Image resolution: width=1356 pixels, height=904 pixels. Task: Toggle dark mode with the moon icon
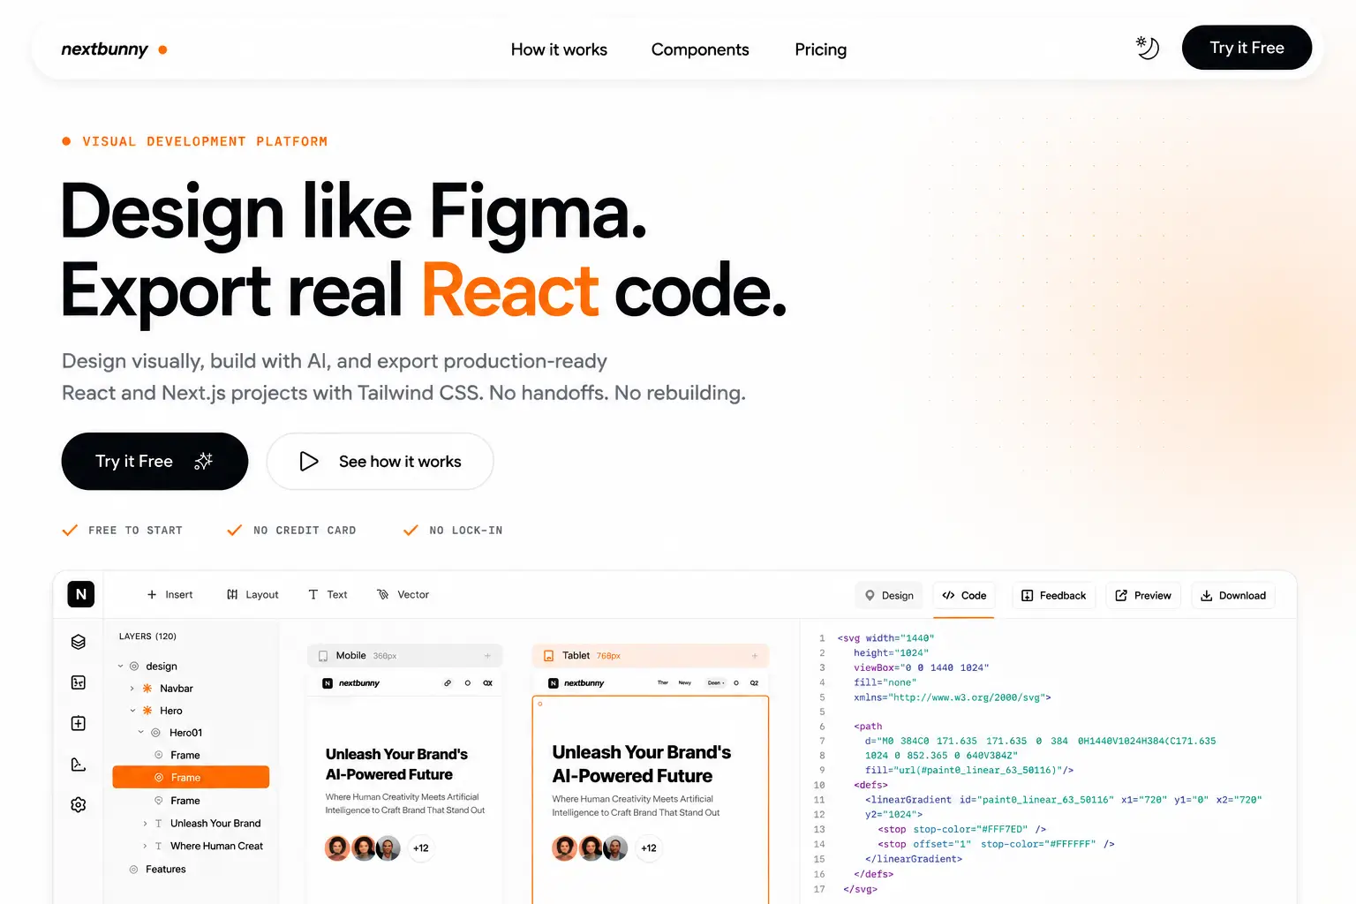tap(1147, 48)
